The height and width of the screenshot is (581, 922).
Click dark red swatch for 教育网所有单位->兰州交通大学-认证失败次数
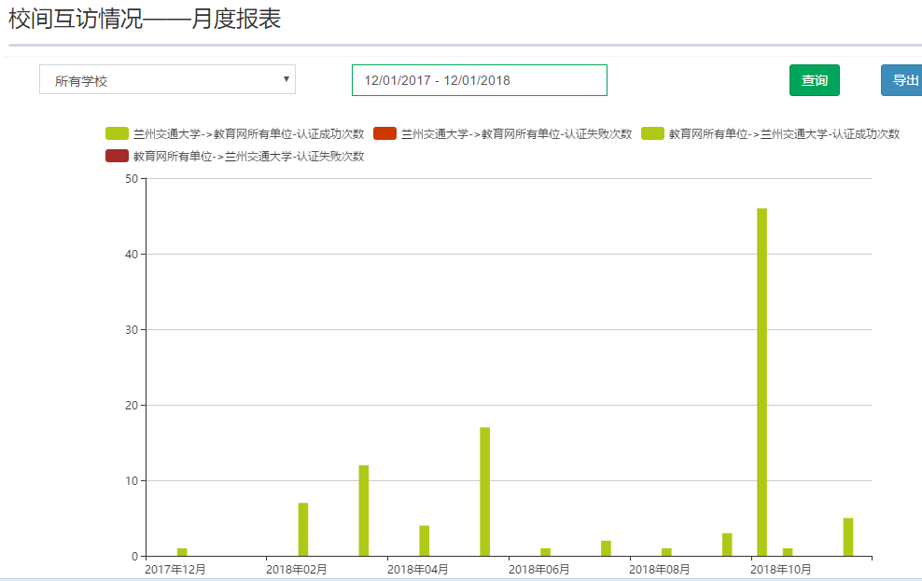117,156
